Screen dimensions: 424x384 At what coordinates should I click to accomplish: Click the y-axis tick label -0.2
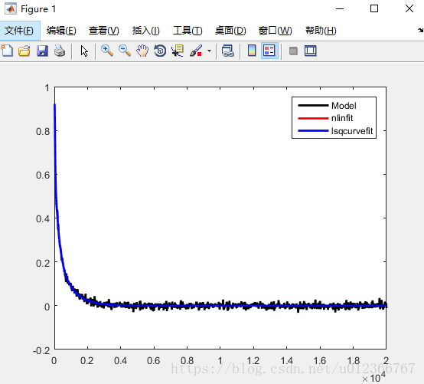click(41, 351)
